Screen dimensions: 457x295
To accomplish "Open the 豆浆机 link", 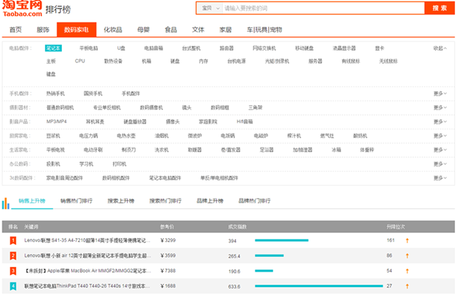I will [x=53, y=136].
